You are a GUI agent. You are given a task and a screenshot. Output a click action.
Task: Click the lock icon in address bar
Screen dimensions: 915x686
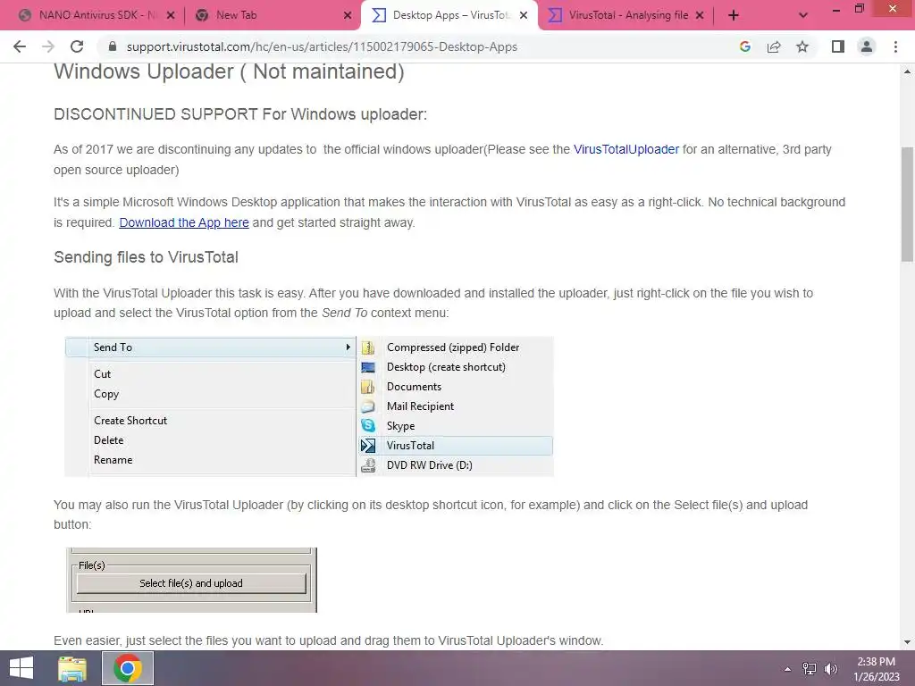(113, 46)
